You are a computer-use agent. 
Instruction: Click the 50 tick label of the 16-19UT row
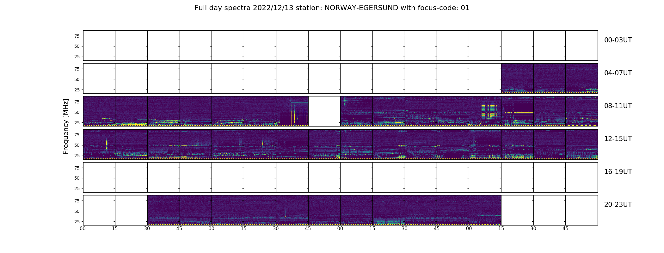[x=77, y=178]
